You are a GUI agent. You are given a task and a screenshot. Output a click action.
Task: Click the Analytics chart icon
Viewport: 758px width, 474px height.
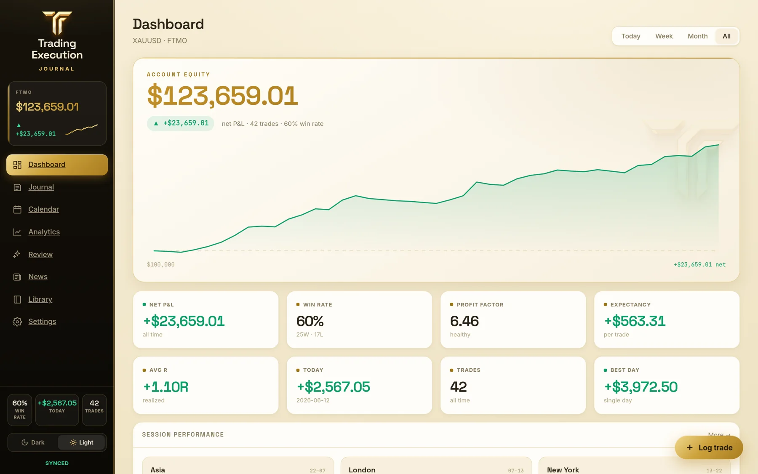pos(17,232)
